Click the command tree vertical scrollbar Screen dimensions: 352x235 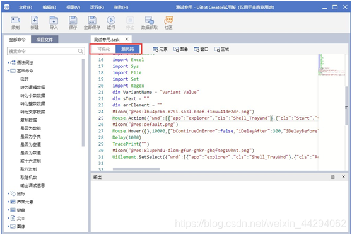(83, 103)
